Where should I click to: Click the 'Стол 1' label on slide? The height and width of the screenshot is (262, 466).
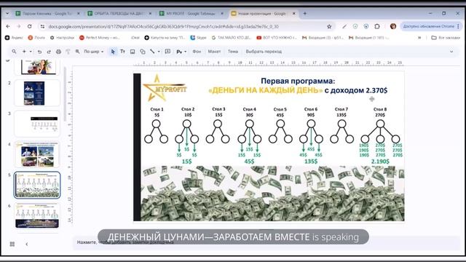tap(157, 109)
